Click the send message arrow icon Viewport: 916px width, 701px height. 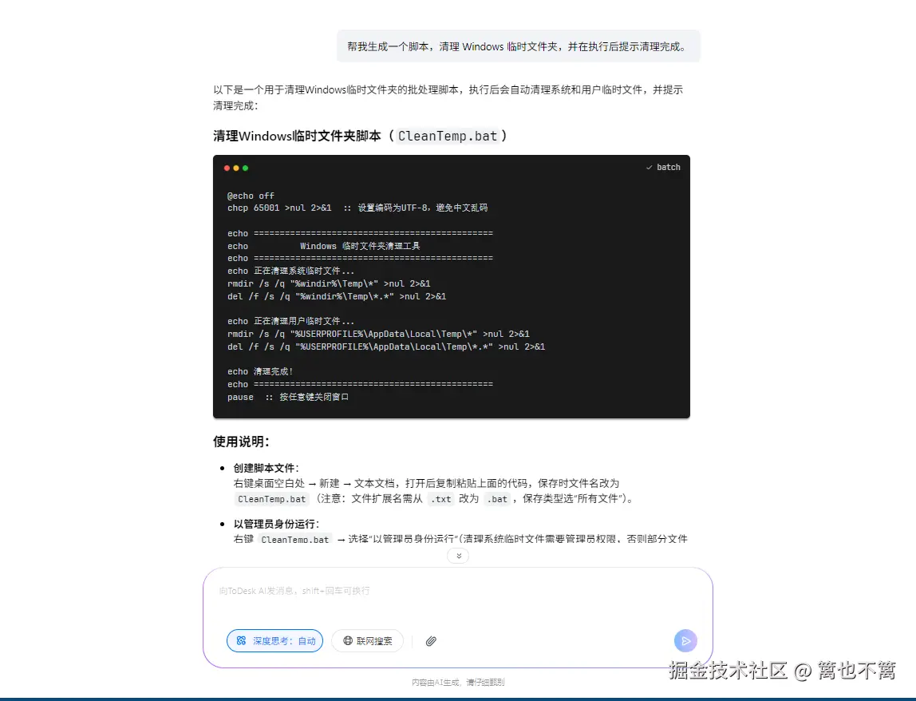(685, 641)
